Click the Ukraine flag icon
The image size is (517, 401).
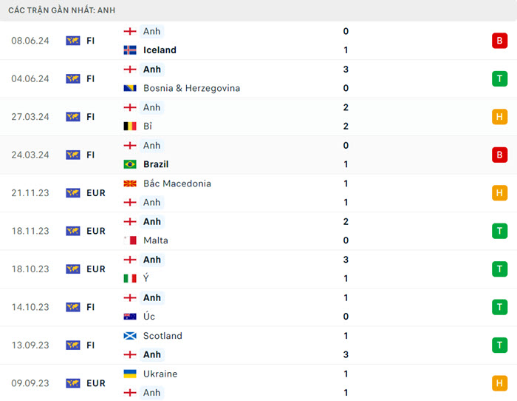click(130, 374)
